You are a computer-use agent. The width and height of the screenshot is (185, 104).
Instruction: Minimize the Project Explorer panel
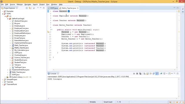coord(41,8)
